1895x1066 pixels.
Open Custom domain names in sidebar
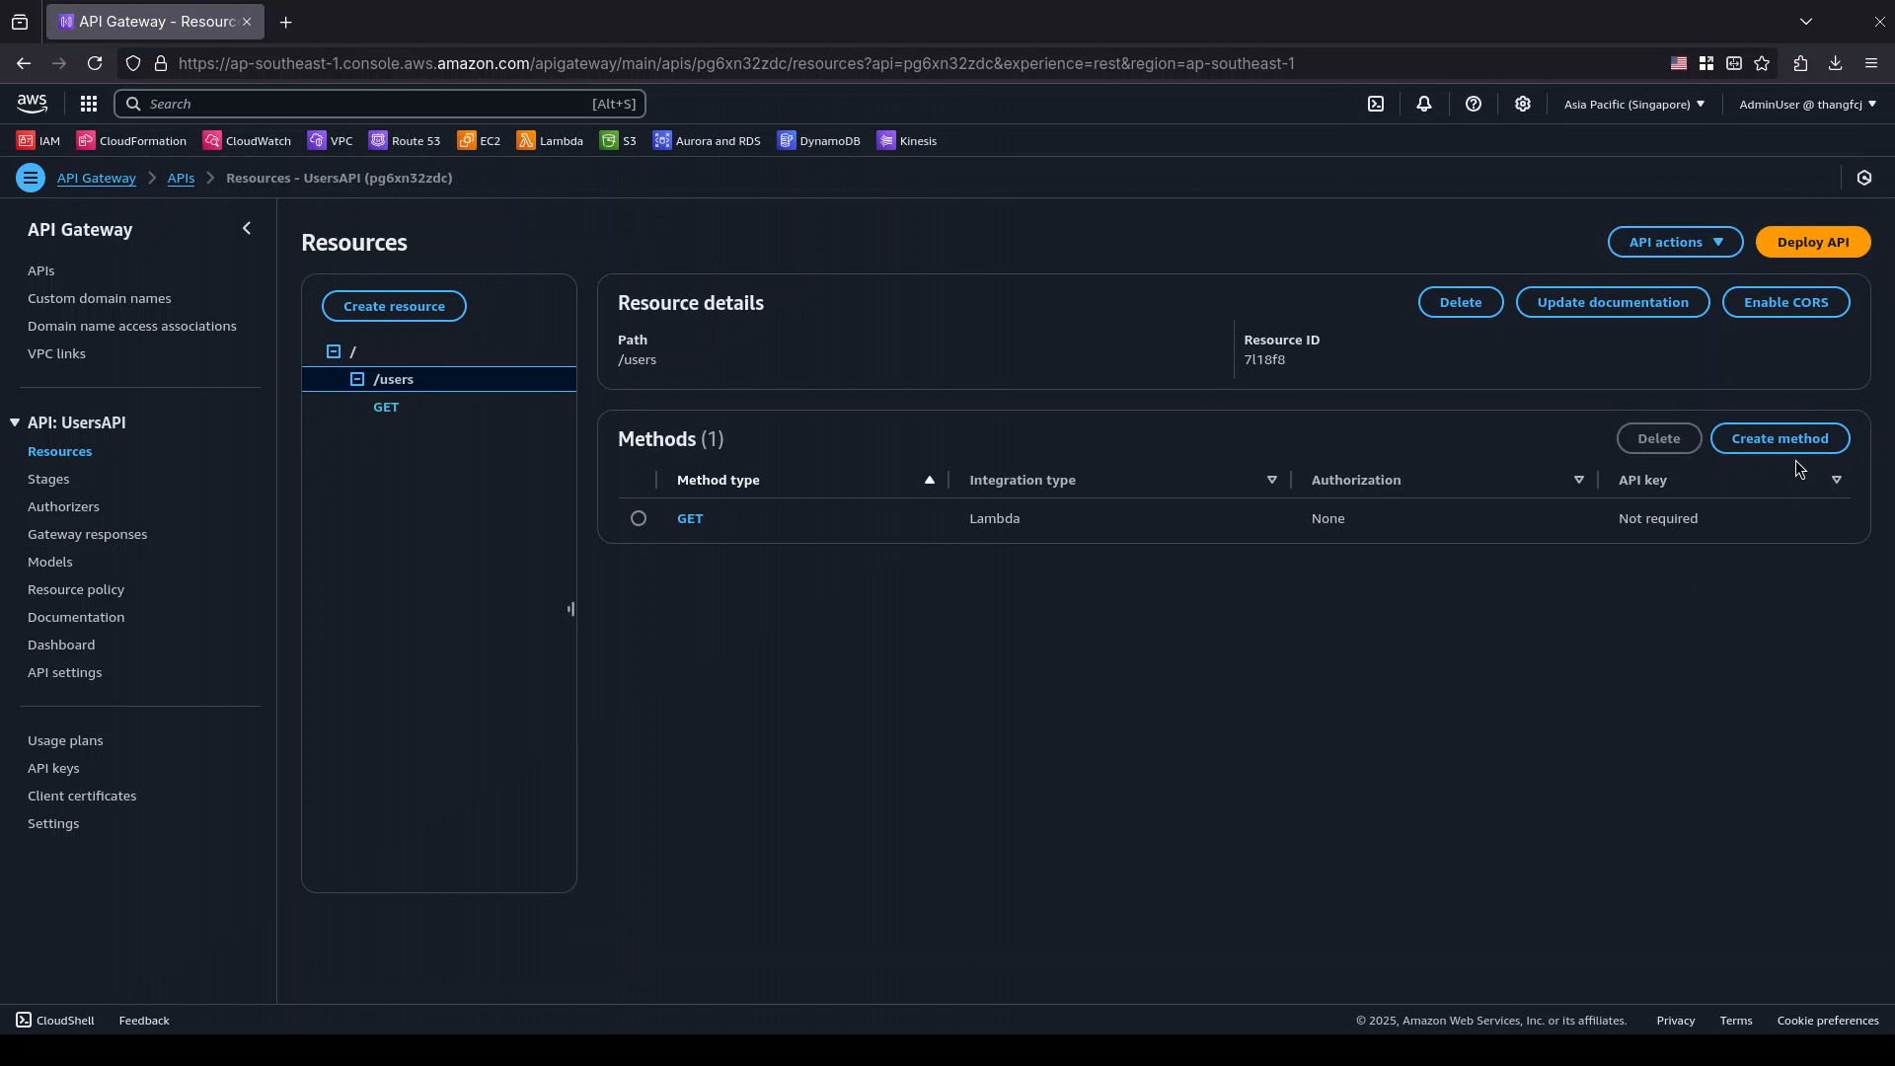[99, 299]
